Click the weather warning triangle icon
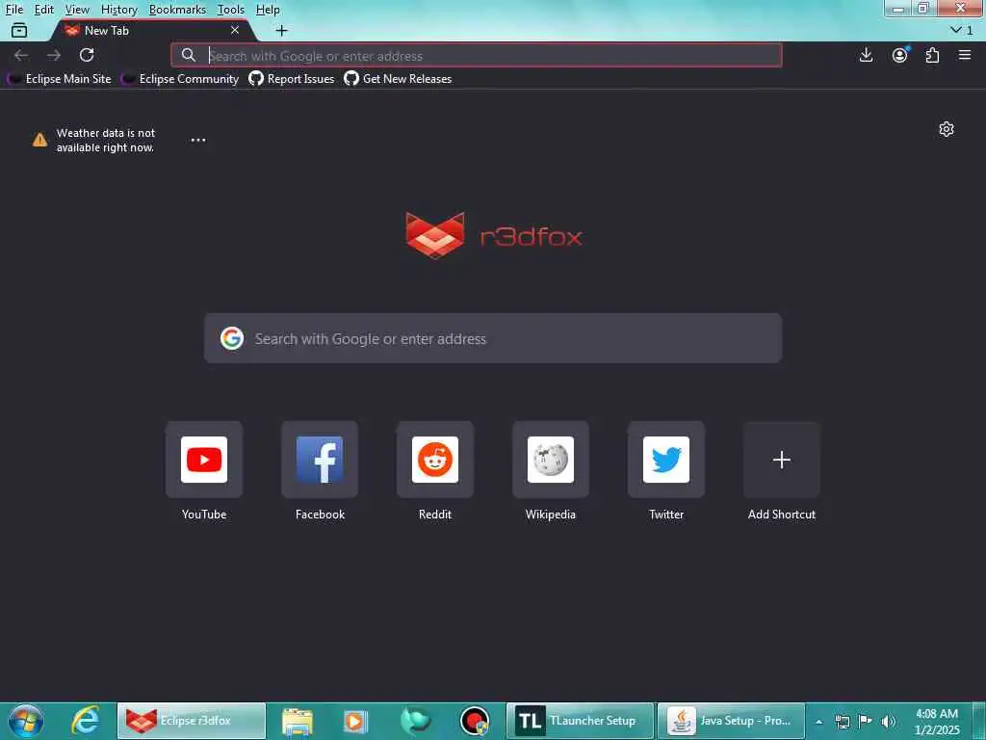The image size is (986, 740). (39, 140)
